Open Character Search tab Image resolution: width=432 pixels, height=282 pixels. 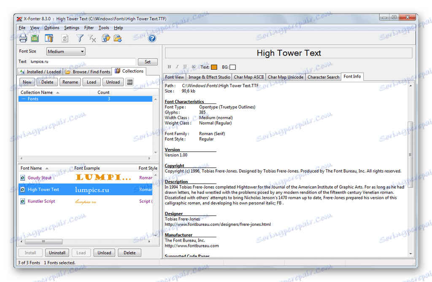(x=324, y=77)
